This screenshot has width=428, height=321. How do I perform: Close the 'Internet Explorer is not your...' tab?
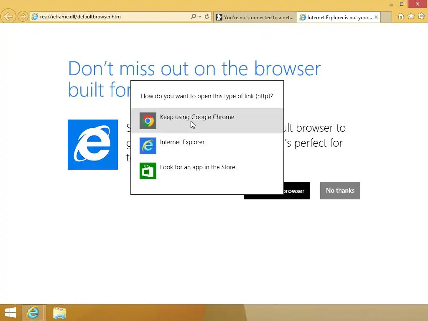pos(376,17)
